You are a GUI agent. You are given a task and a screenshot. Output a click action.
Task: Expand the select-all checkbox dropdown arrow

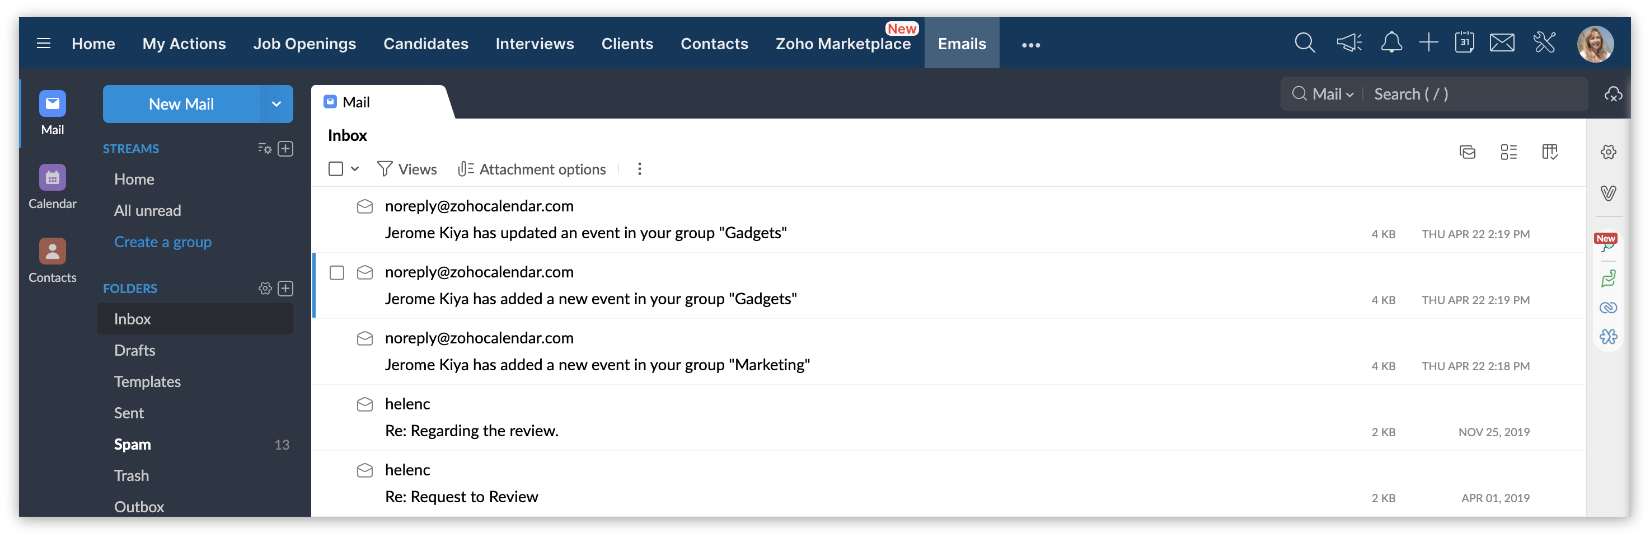355,169
